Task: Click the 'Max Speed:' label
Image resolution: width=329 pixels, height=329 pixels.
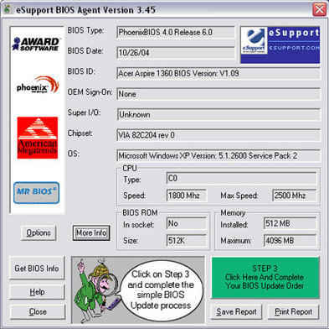Action: point(239,196)
